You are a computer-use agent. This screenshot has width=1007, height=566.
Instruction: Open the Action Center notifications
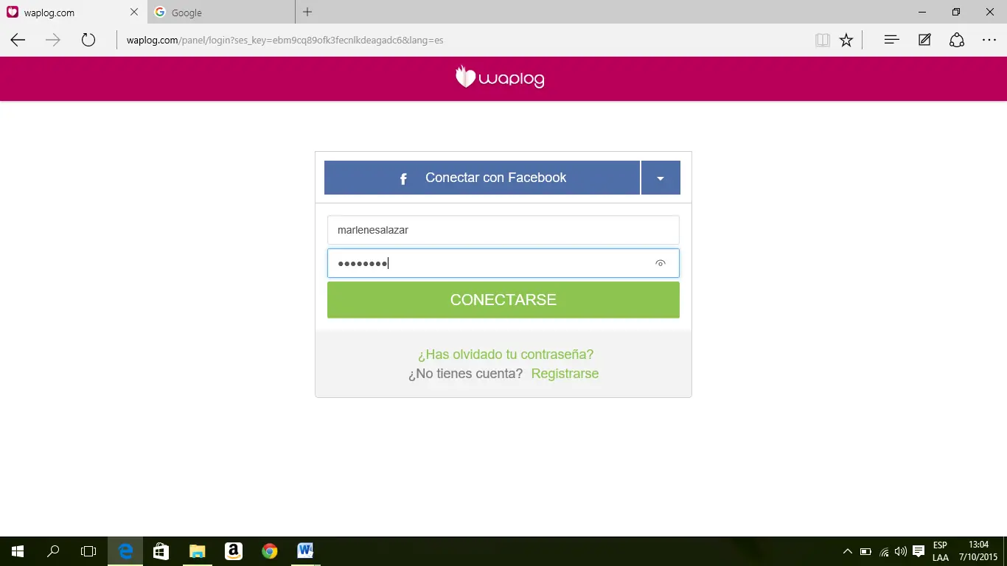[x=919, y=551]
